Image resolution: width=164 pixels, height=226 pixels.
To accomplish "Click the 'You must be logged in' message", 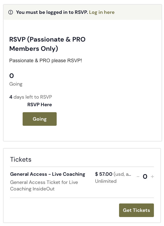I will 52,12.
